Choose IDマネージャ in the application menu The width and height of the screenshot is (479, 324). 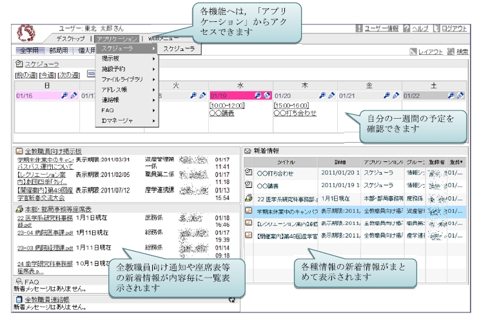click(x=127, y=121)
